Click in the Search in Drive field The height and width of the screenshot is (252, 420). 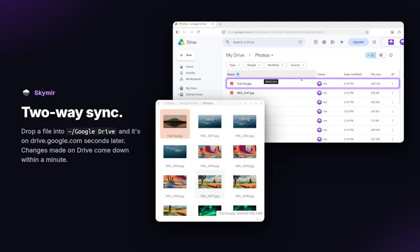pyautogui.click(x=264, y=42)
